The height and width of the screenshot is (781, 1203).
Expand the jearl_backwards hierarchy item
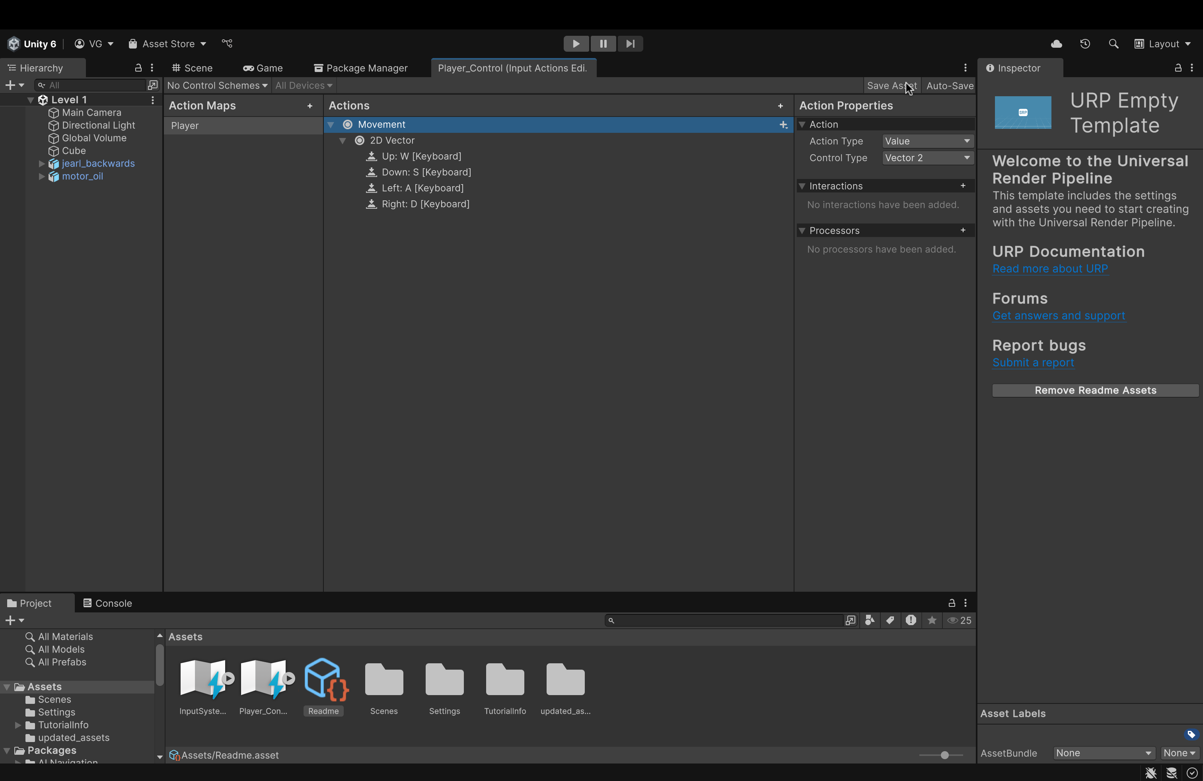pos(42,164)
